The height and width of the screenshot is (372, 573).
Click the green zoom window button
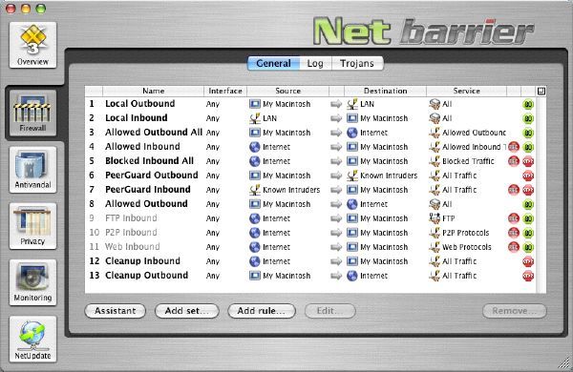click(41, 9)
